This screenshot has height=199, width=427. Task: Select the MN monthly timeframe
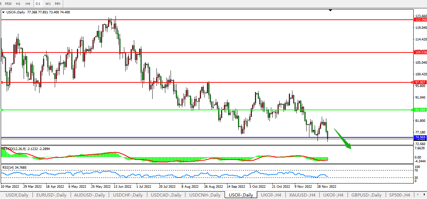(x=57, y=4)
